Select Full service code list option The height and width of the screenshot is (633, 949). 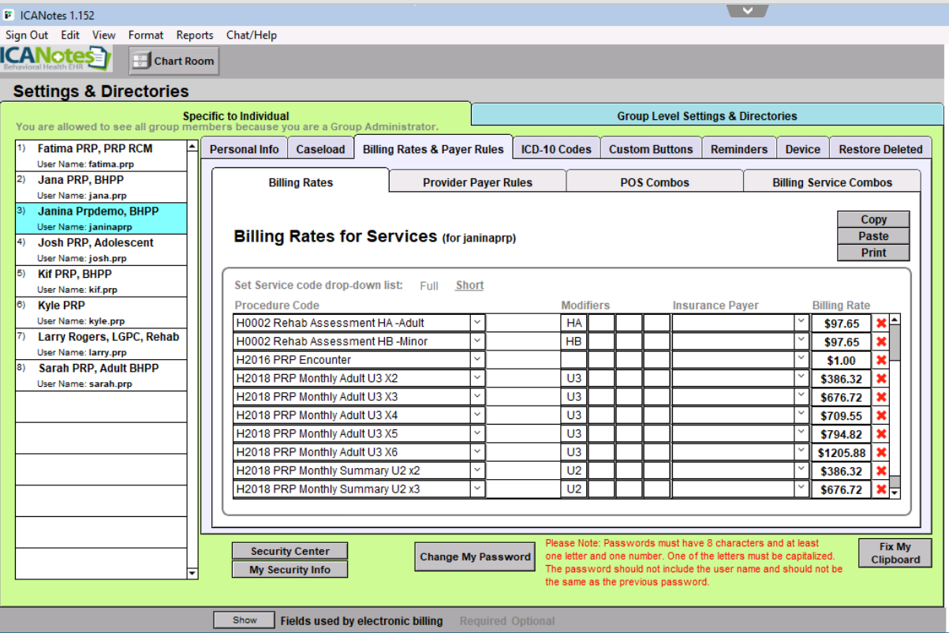pyautogui.click(x=429, y=286)
